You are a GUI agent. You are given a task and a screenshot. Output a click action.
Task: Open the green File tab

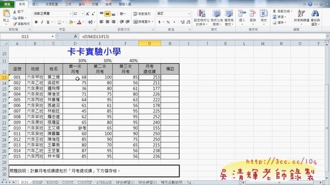[7, 4]
